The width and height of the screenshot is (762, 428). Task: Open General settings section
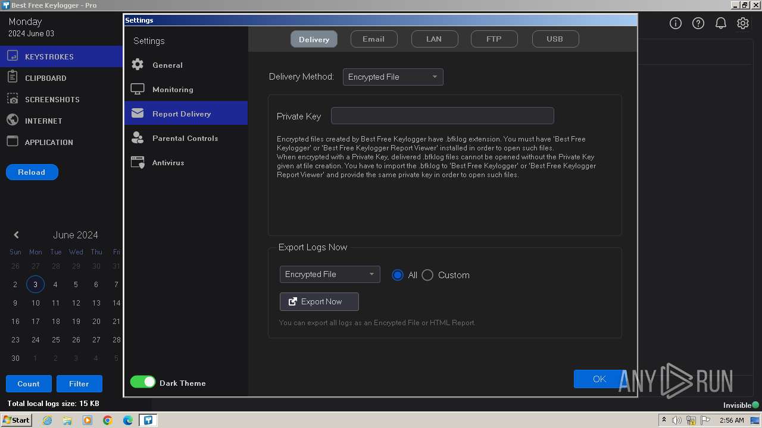click(186, 65)
